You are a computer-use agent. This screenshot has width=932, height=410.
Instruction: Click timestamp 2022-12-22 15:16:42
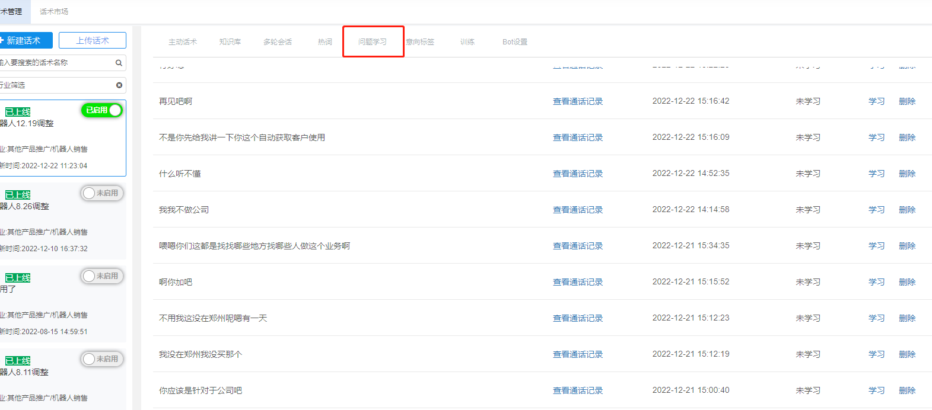[691, 101]
